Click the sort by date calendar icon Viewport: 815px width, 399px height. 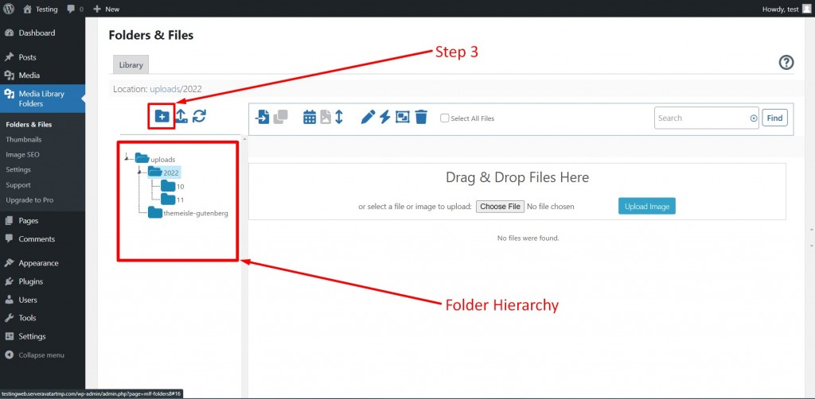click(310, 118)
